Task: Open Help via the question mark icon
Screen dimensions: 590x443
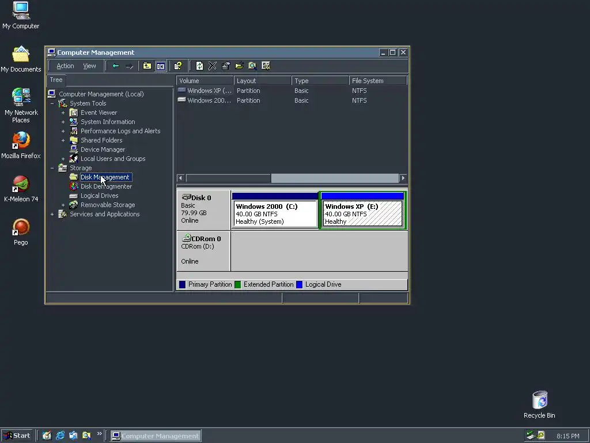Action: tap(178, 66)
